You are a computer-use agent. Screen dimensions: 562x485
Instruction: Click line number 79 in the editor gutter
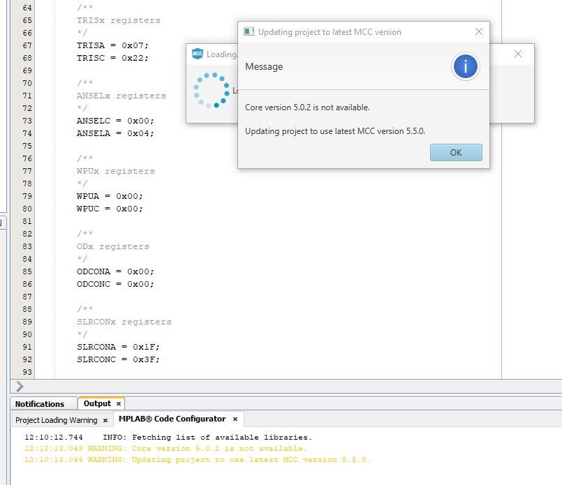(x=27, y=196)
